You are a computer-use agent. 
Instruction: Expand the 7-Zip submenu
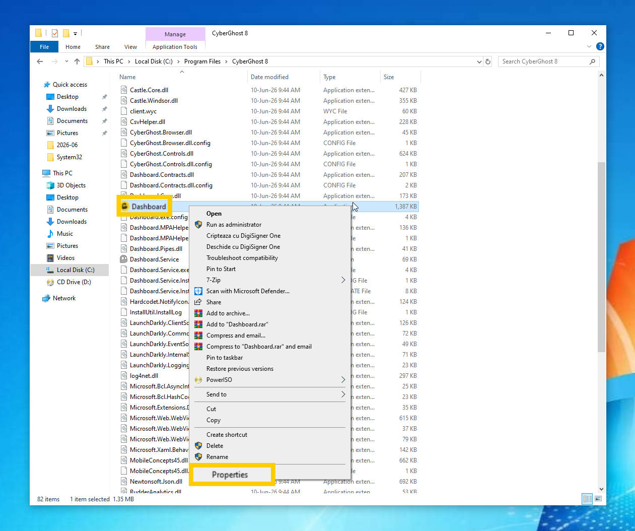343,280
